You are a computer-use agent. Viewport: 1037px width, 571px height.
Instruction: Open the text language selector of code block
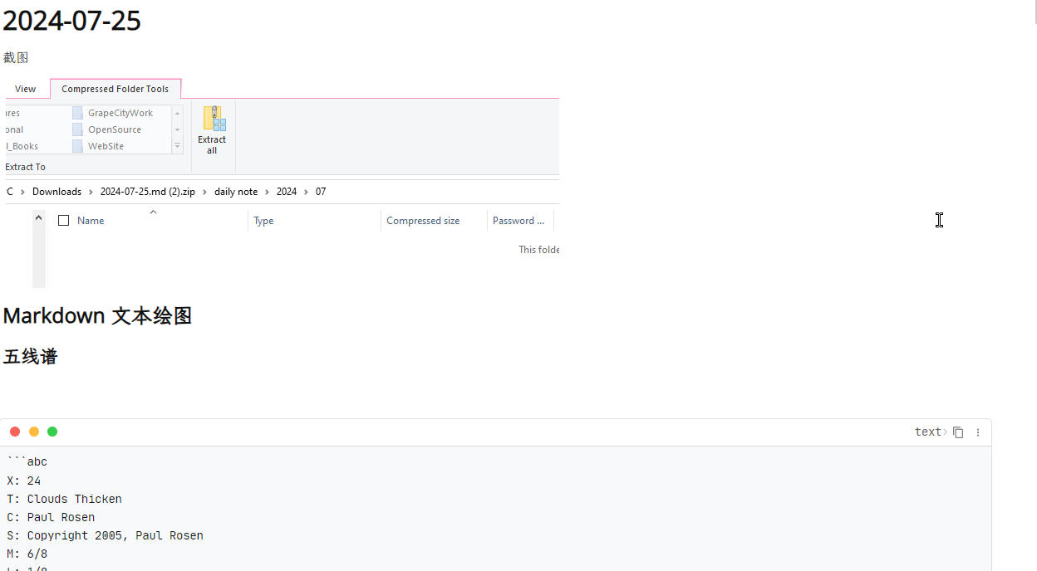point(931,432)
